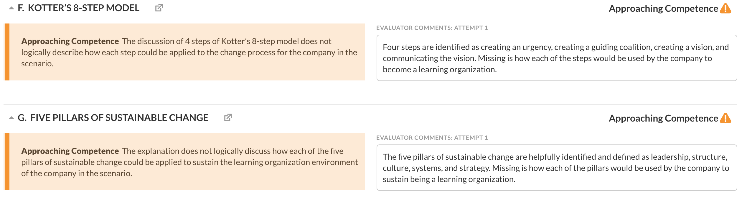Image resolution: width=742 pixels, height=202 pixels.
Task: Click bold Approaching Competence text in Five Pillars panel
Action: [70, 151]
